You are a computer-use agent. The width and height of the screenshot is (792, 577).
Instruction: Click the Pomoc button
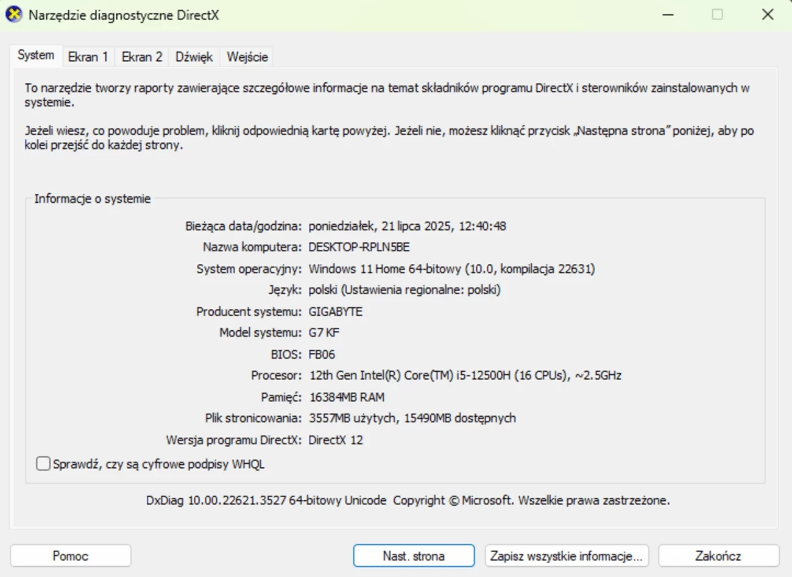click(71, 556)
